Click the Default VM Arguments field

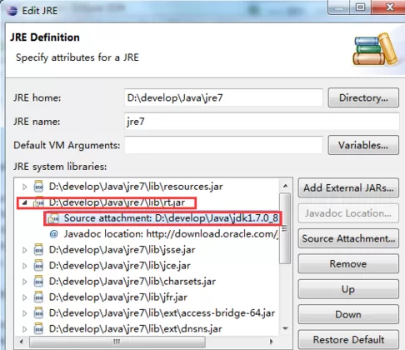223,145
